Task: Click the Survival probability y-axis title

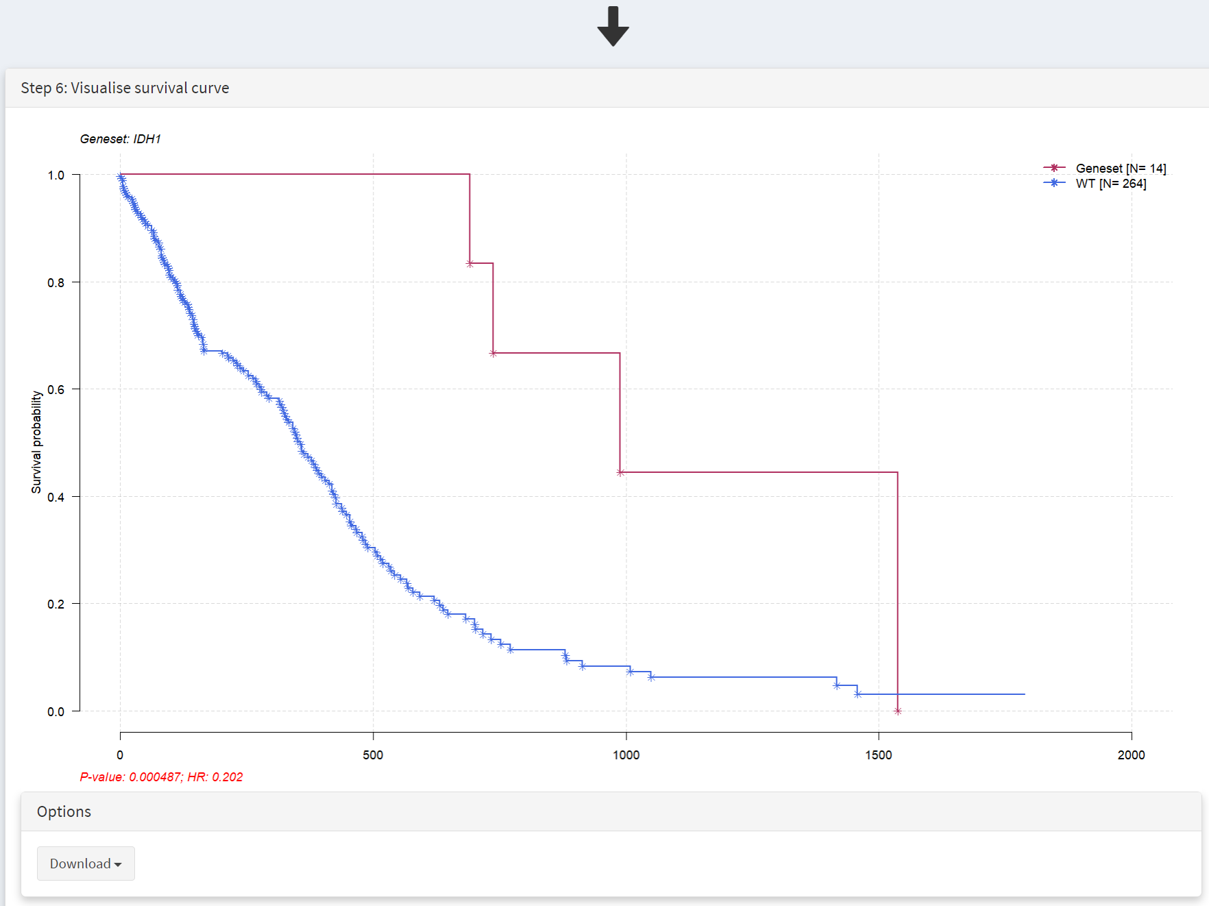Action: pos(36,442)
